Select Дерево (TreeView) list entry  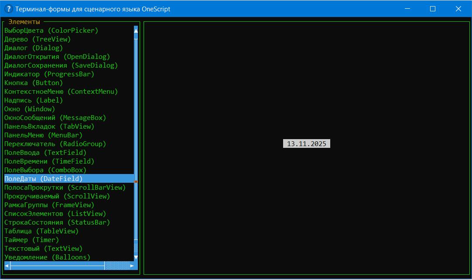[x=37, y=39]
